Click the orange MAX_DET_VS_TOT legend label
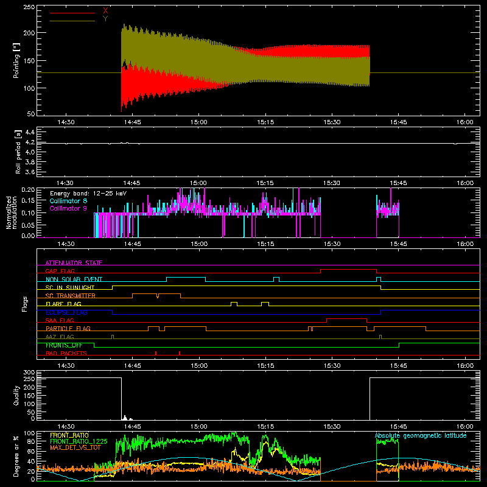487x487 pixels. click(x=75, y=447)
